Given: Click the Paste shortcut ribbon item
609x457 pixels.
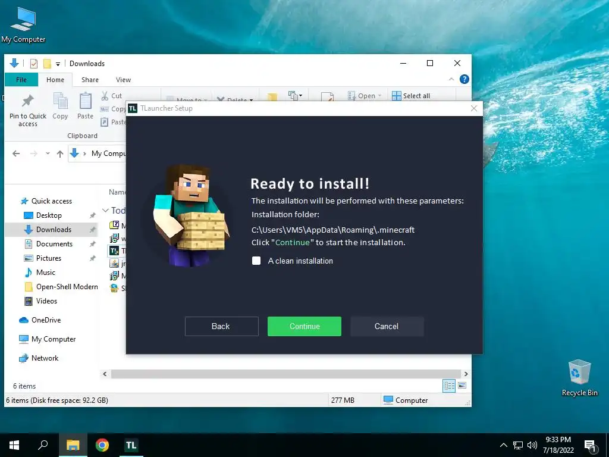Looking at the screenshot, I should point(112,122).
